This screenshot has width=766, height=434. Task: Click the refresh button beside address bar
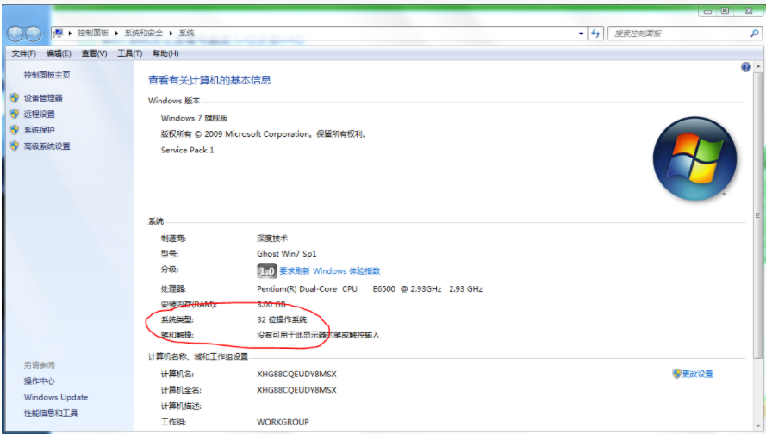click(x=595, y=34)
